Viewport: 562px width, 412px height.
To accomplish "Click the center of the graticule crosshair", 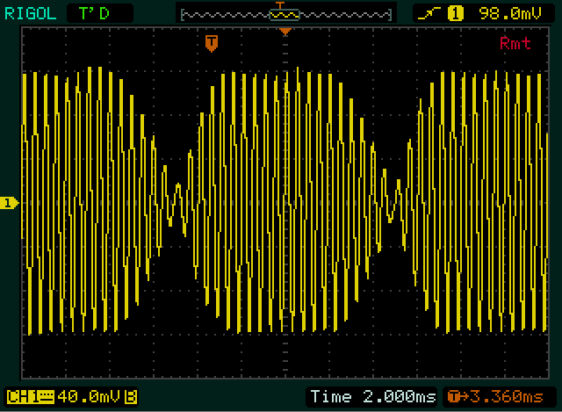I will (285, 203).
